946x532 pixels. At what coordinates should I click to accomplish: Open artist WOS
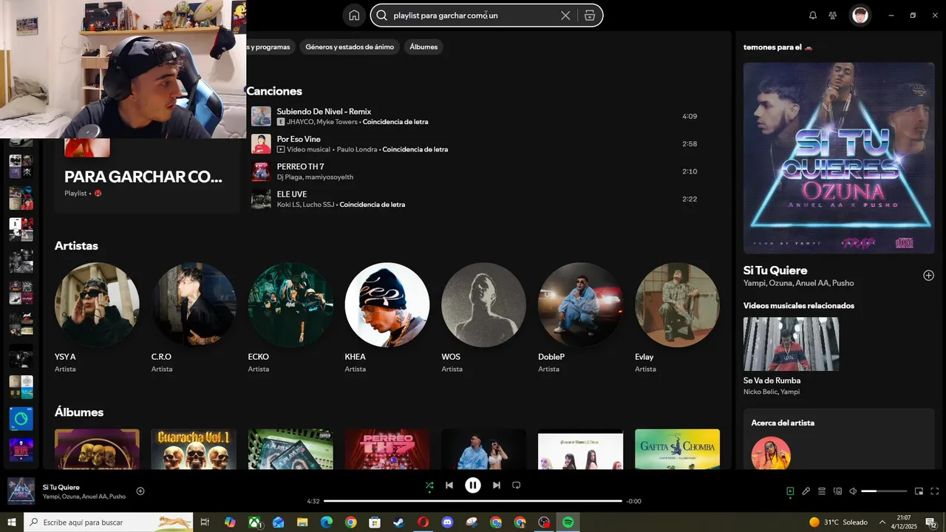click(x=483, y=304)
